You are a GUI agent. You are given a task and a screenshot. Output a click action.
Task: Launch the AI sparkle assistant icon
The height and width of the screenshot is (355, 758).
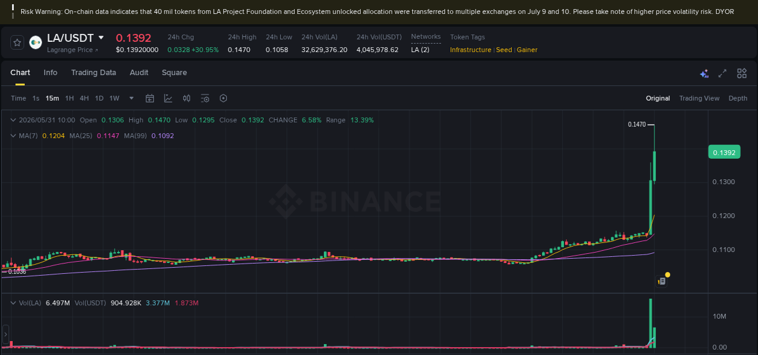coord(704,73)
